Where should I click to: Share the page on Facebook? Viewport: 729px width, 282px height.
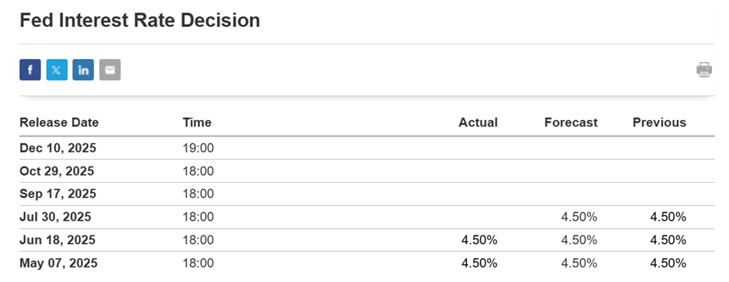(29, 70)
